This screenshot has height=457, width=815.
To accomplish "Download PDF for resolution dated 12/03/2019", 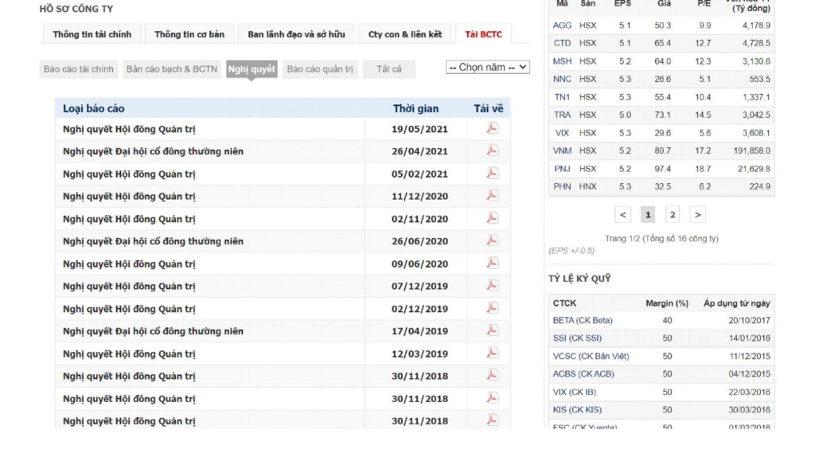I will [492, 353].
